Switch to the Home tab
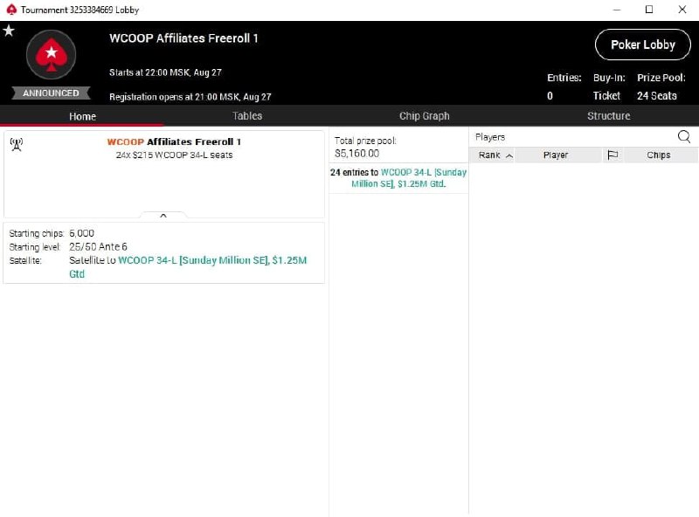This screenshot has height=517, width=699. (x=82, y=116)
